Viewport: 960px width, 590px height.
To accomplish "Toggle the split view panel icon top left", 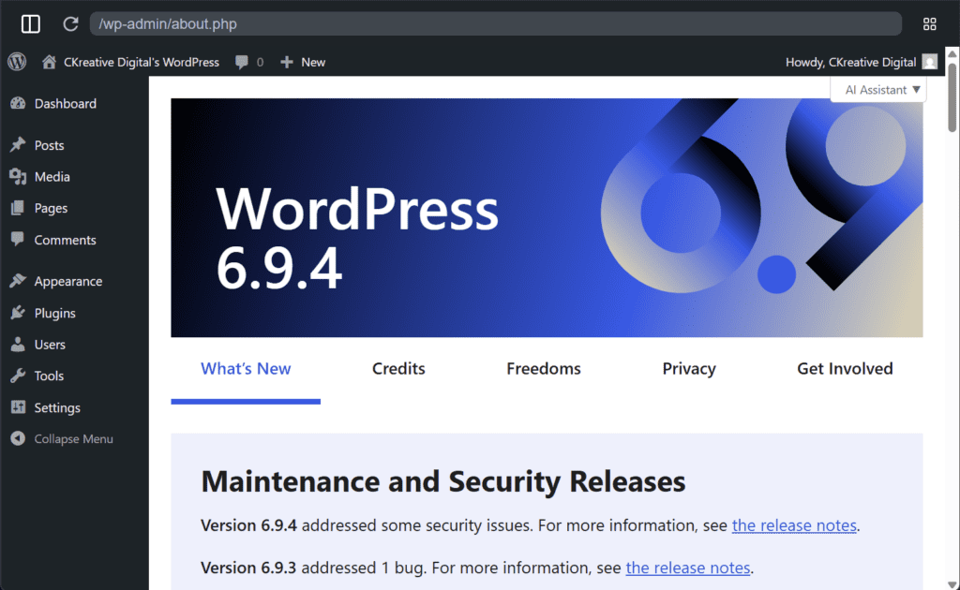I will point(30,23).
